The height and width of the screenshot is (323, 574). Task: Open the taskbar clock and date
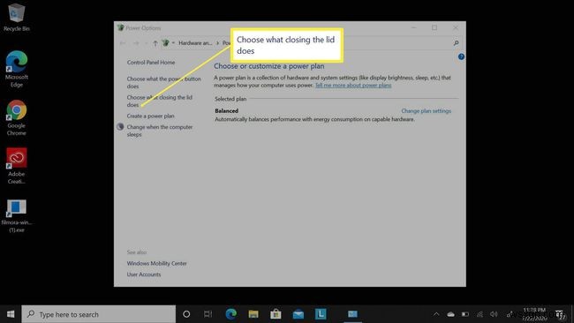[534, 314]
